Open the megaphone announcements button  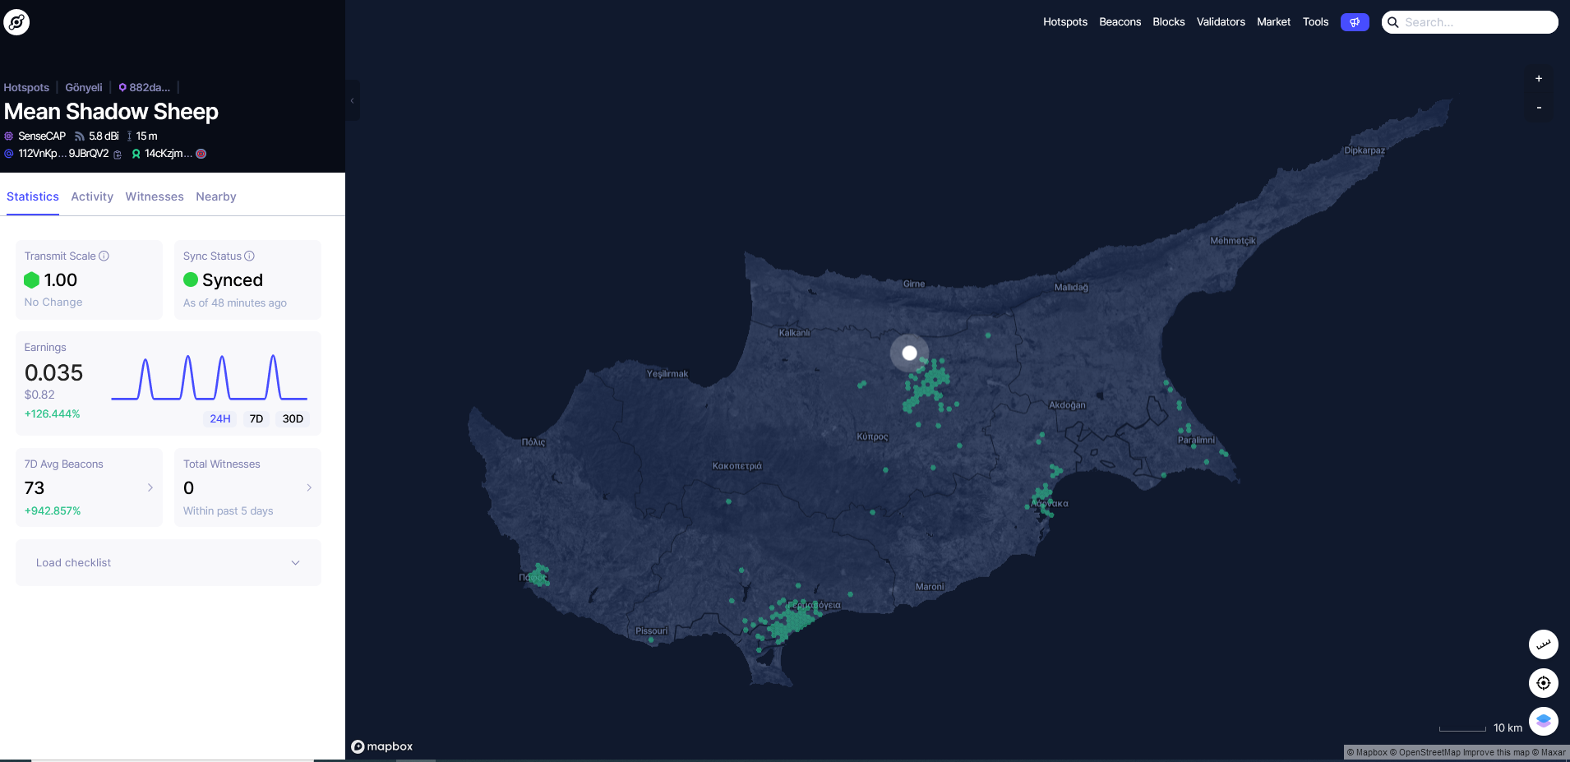(1354, 22)
